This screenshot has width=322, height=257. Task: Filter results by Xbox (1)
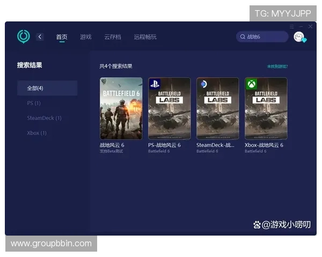36,133
